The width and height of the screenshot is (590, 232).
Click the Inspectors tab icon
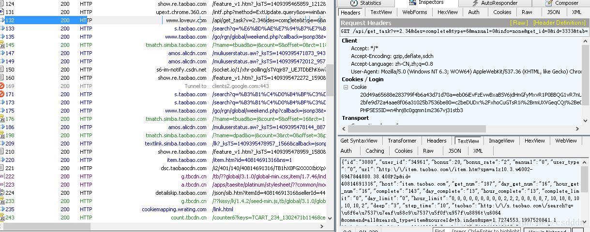pyautogui.click(x=413, y=2)
